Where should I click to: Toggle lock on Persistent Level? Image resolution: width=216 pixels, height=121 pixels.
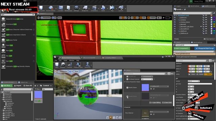(x=203, y=15)
